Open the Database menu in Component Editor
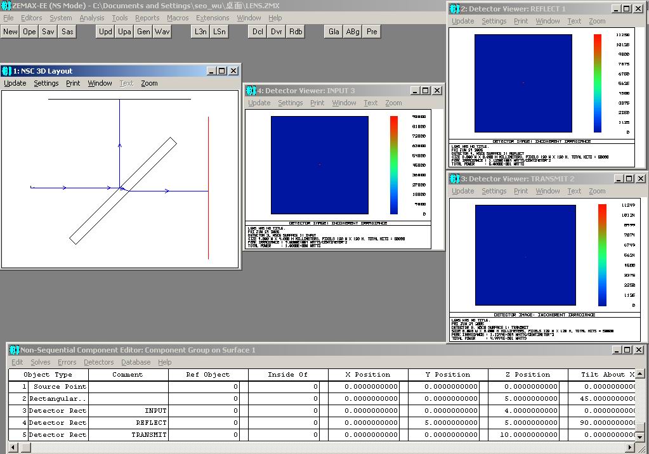The height and width of the screenshot is (454, 649). click(x=136, y=362)
